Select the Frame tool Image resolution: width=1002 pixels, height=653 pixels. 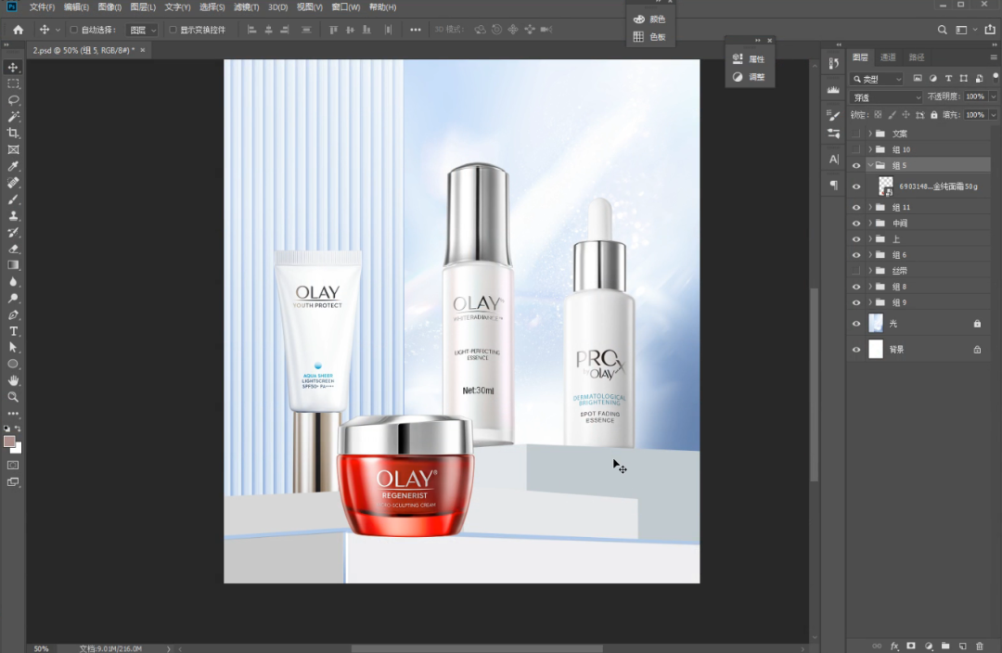(13, 149)
